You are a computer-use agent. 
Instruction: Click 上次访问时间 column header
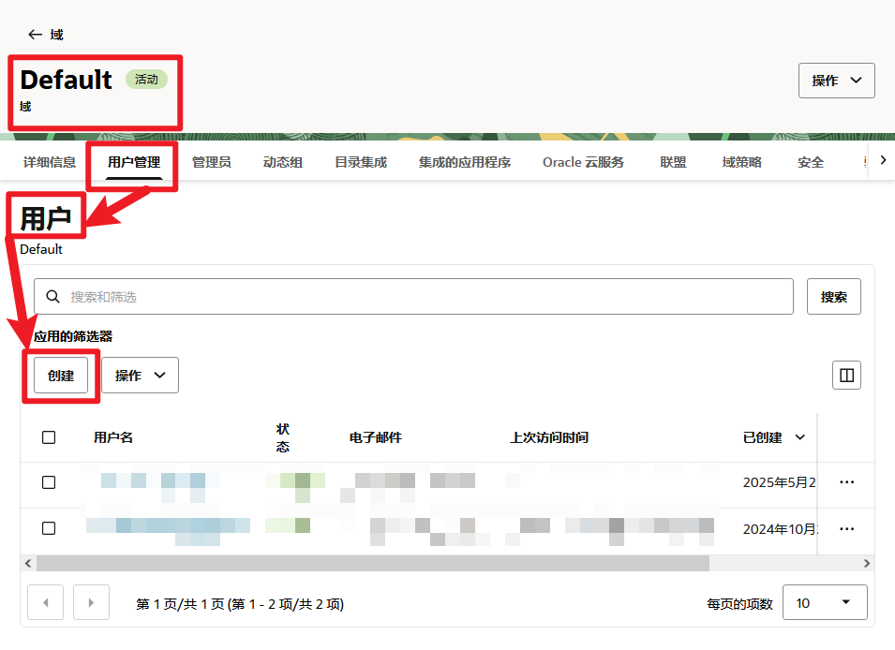(549, 437)
